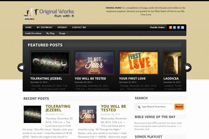The height and width of the screenshot is (139, 209).
Task: Click featured date November 24, 2014
Action: tap(172, 82)
